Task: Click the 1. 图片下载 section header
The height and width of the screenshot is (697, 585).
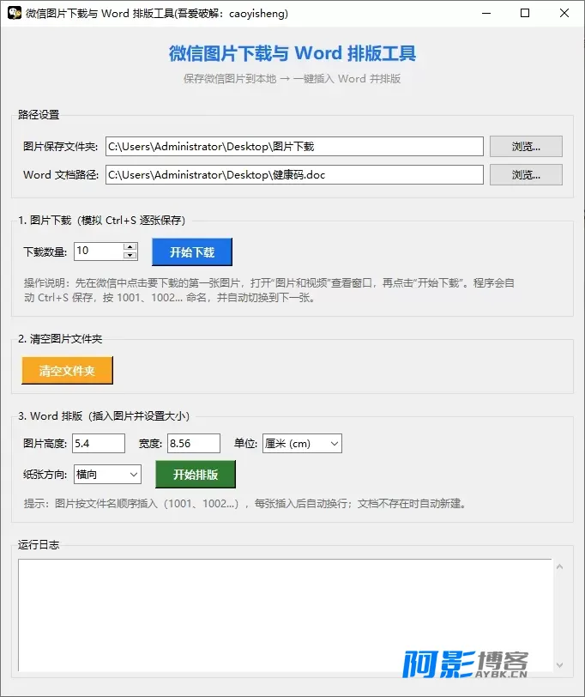Action: pyautogui.click(x=102, y=221)
